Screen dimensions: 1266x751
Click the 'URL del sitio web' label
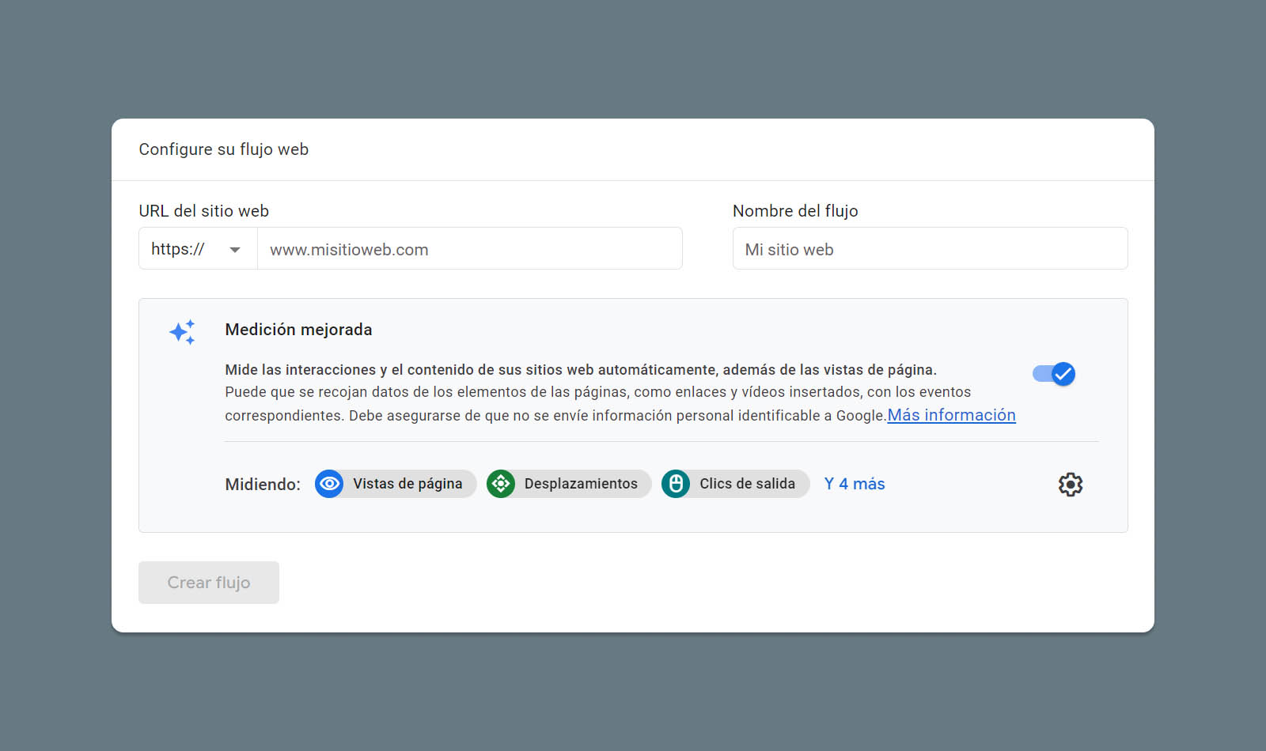tap(204, 211)
